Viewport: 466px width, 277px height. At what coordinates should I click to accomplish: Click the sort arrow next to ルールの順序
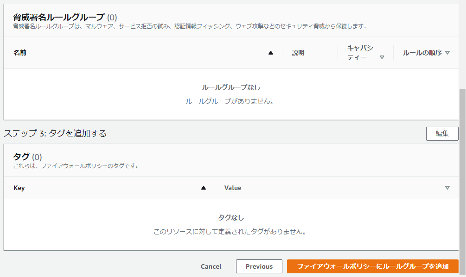point(447,53)
